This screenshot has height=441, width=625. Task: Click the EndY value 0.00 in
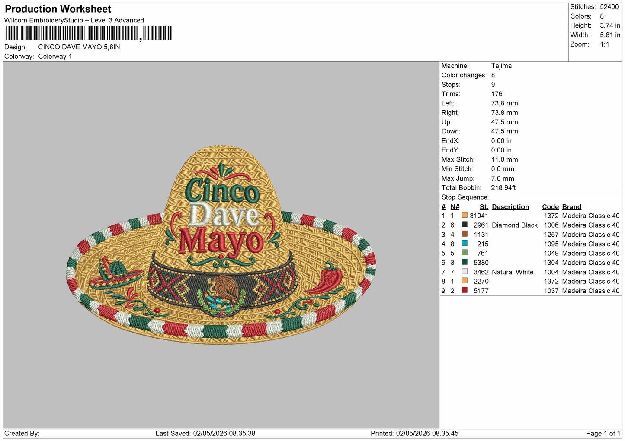501,150
